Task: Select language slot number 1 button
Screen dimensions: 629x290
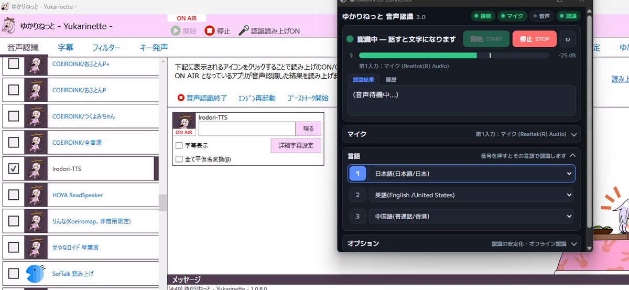Action: pos(357,174)
